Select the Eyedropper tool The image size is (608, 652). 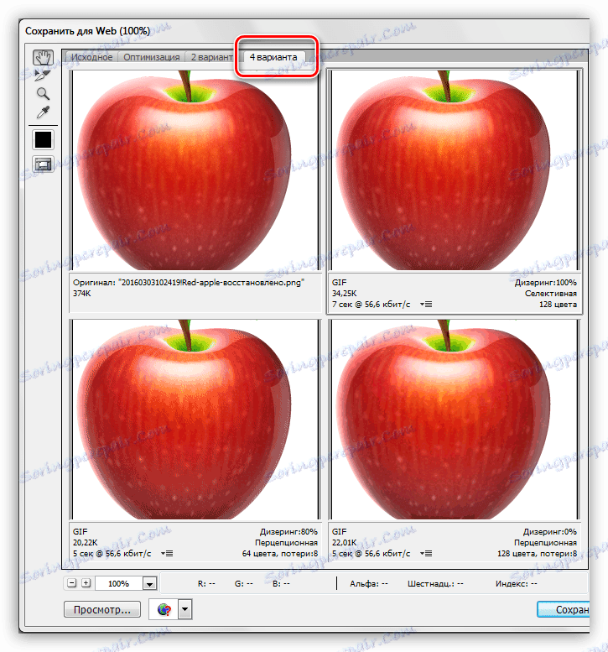pos(44,112)
